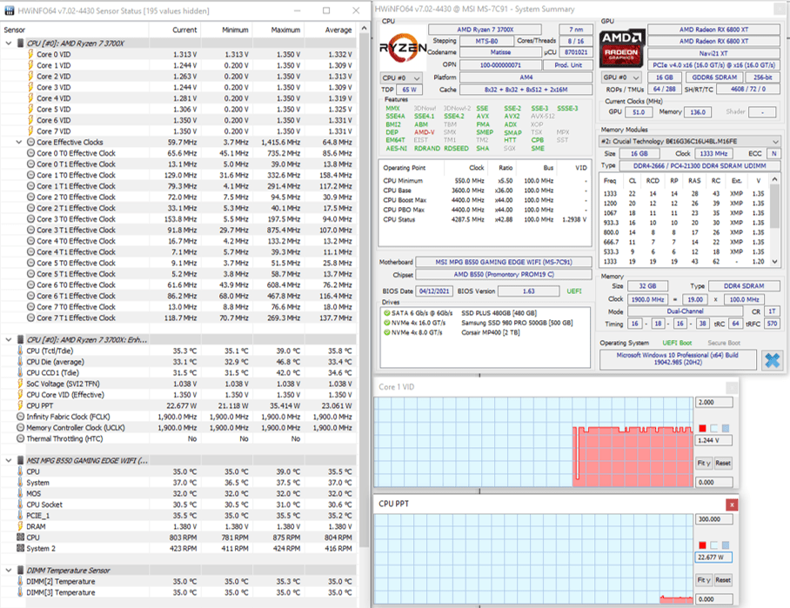Click the memory timings table scroll up arrow
This screenshot has width=790, height=608.
coord(775,179)
